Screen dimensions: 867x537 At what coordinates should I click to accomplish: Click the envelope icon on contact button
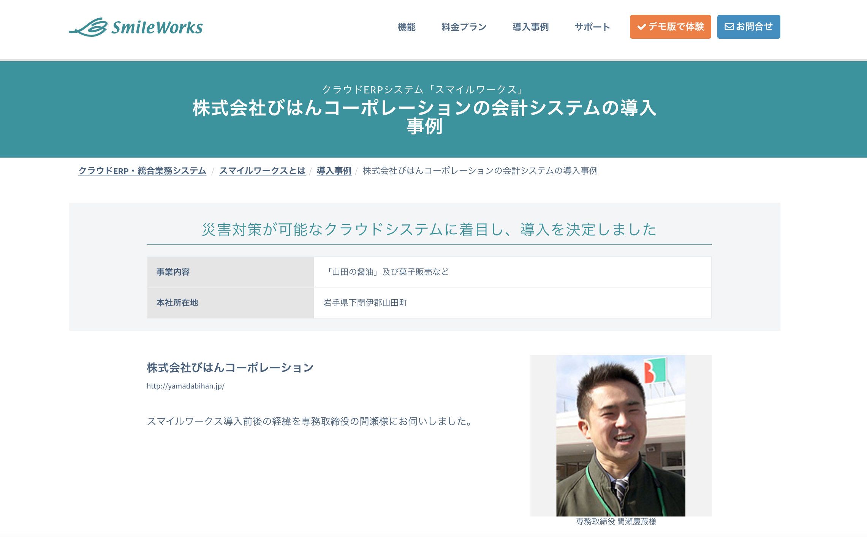click(729, 27)
